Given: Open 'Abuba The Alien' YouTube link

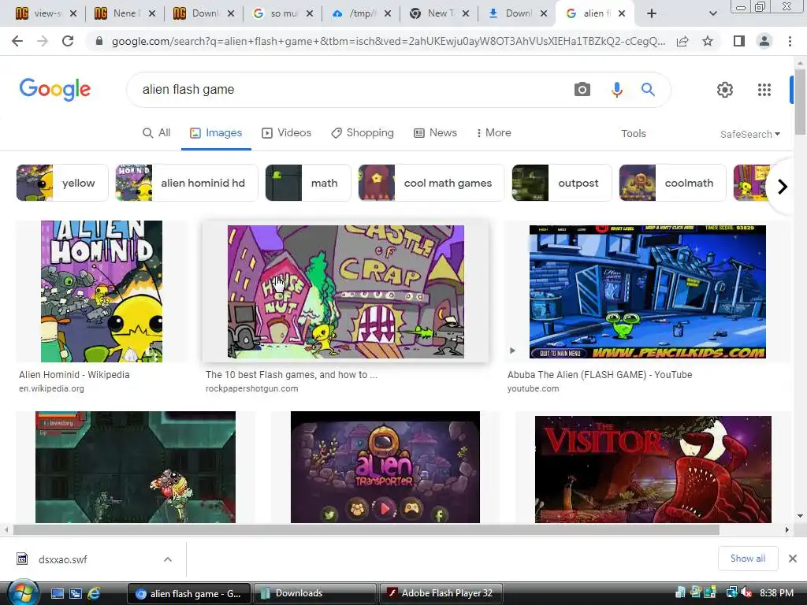Looking at the screenshot, I should click(x=600, y=374).
